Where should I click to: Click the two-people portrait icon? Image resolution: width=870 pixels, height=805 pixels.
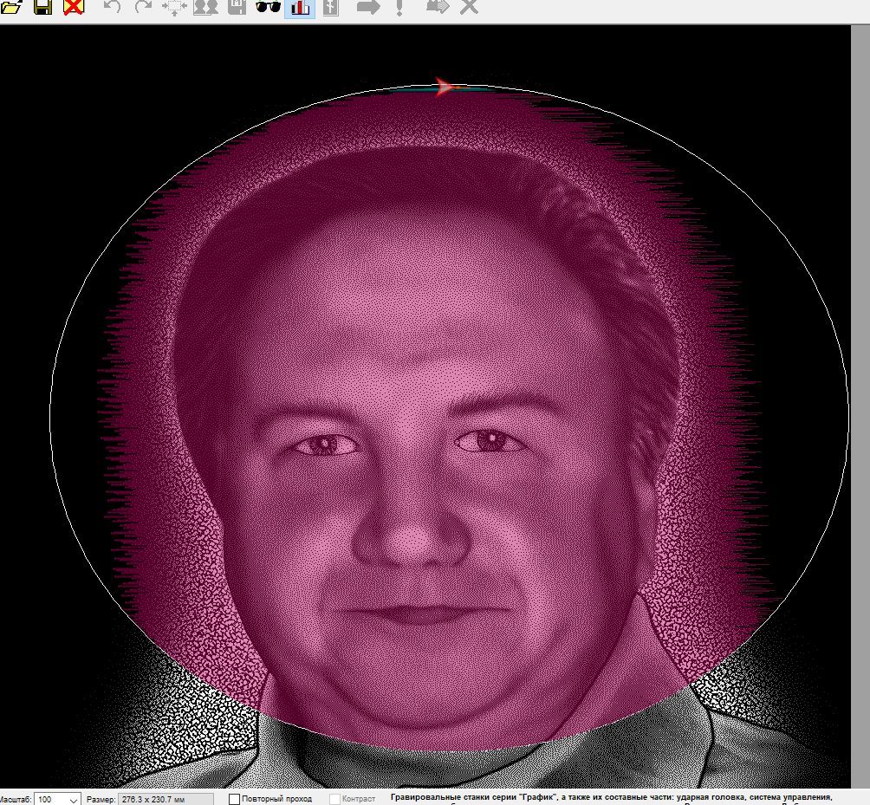(205, 7)
